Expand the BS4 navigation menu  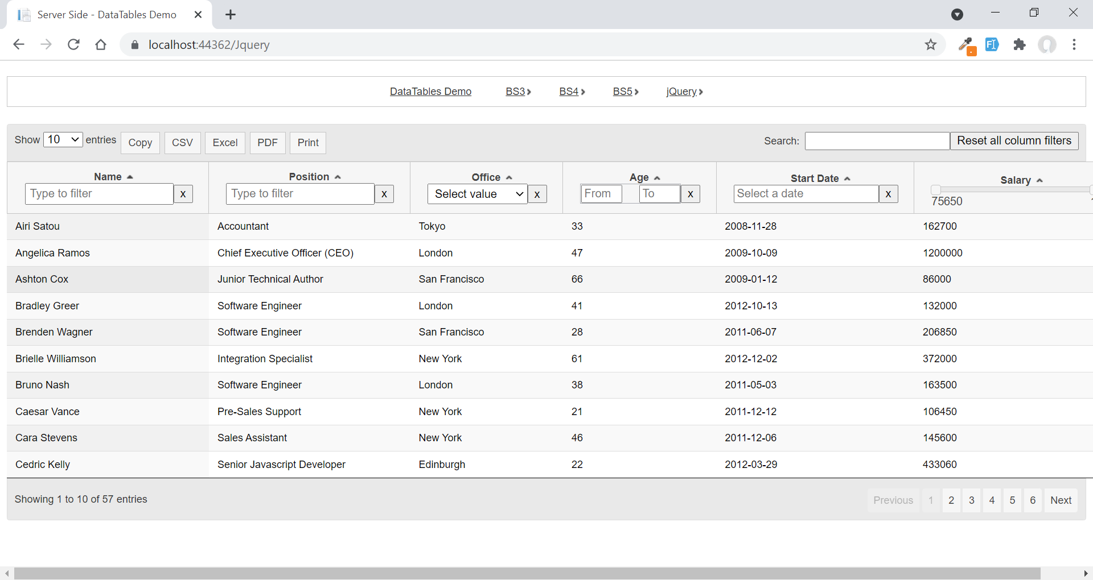(572, 92)
